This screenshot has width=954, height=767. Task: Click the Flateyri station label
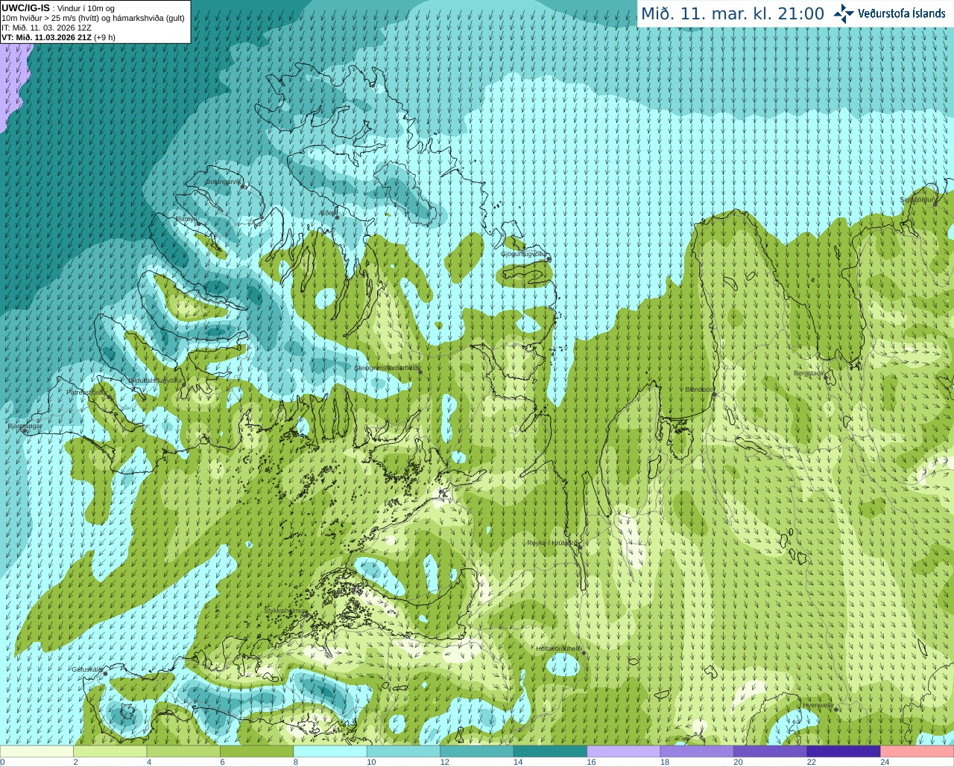(185, 219)
